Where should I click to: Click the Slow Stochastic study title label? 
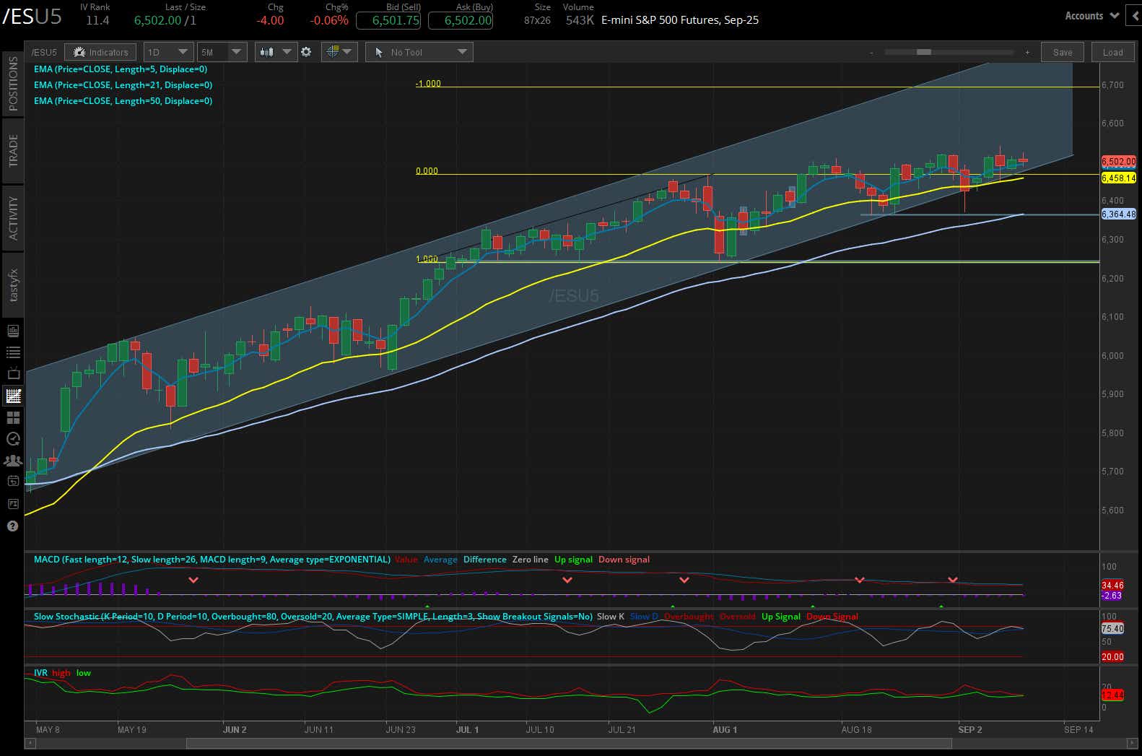coord(313,617)
